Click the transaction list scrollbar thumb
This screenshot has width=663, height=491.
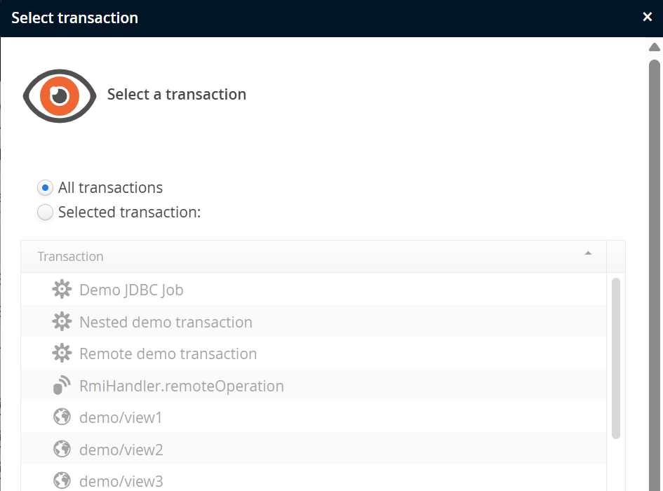[616, 358]
